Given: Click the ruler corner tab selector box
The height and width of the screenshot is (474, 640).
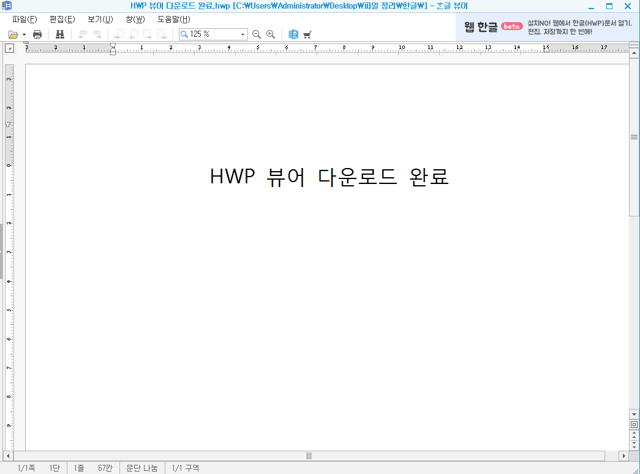Looking at the screenshot, I should point(9,48).
